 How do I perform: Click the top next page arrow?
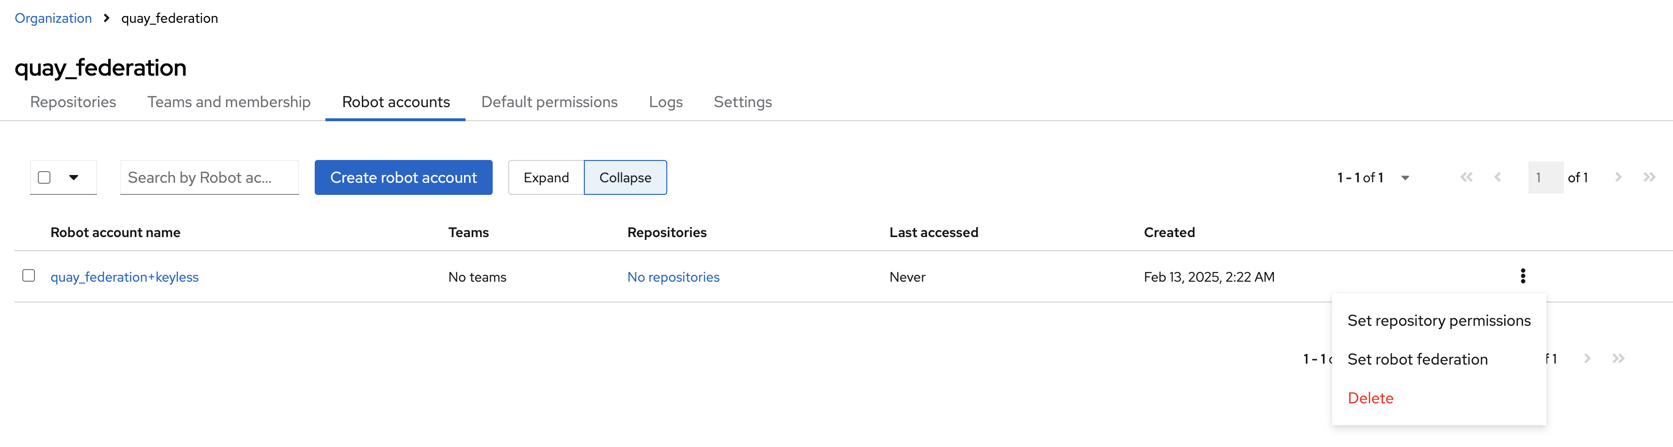[x=1618, y=177]
